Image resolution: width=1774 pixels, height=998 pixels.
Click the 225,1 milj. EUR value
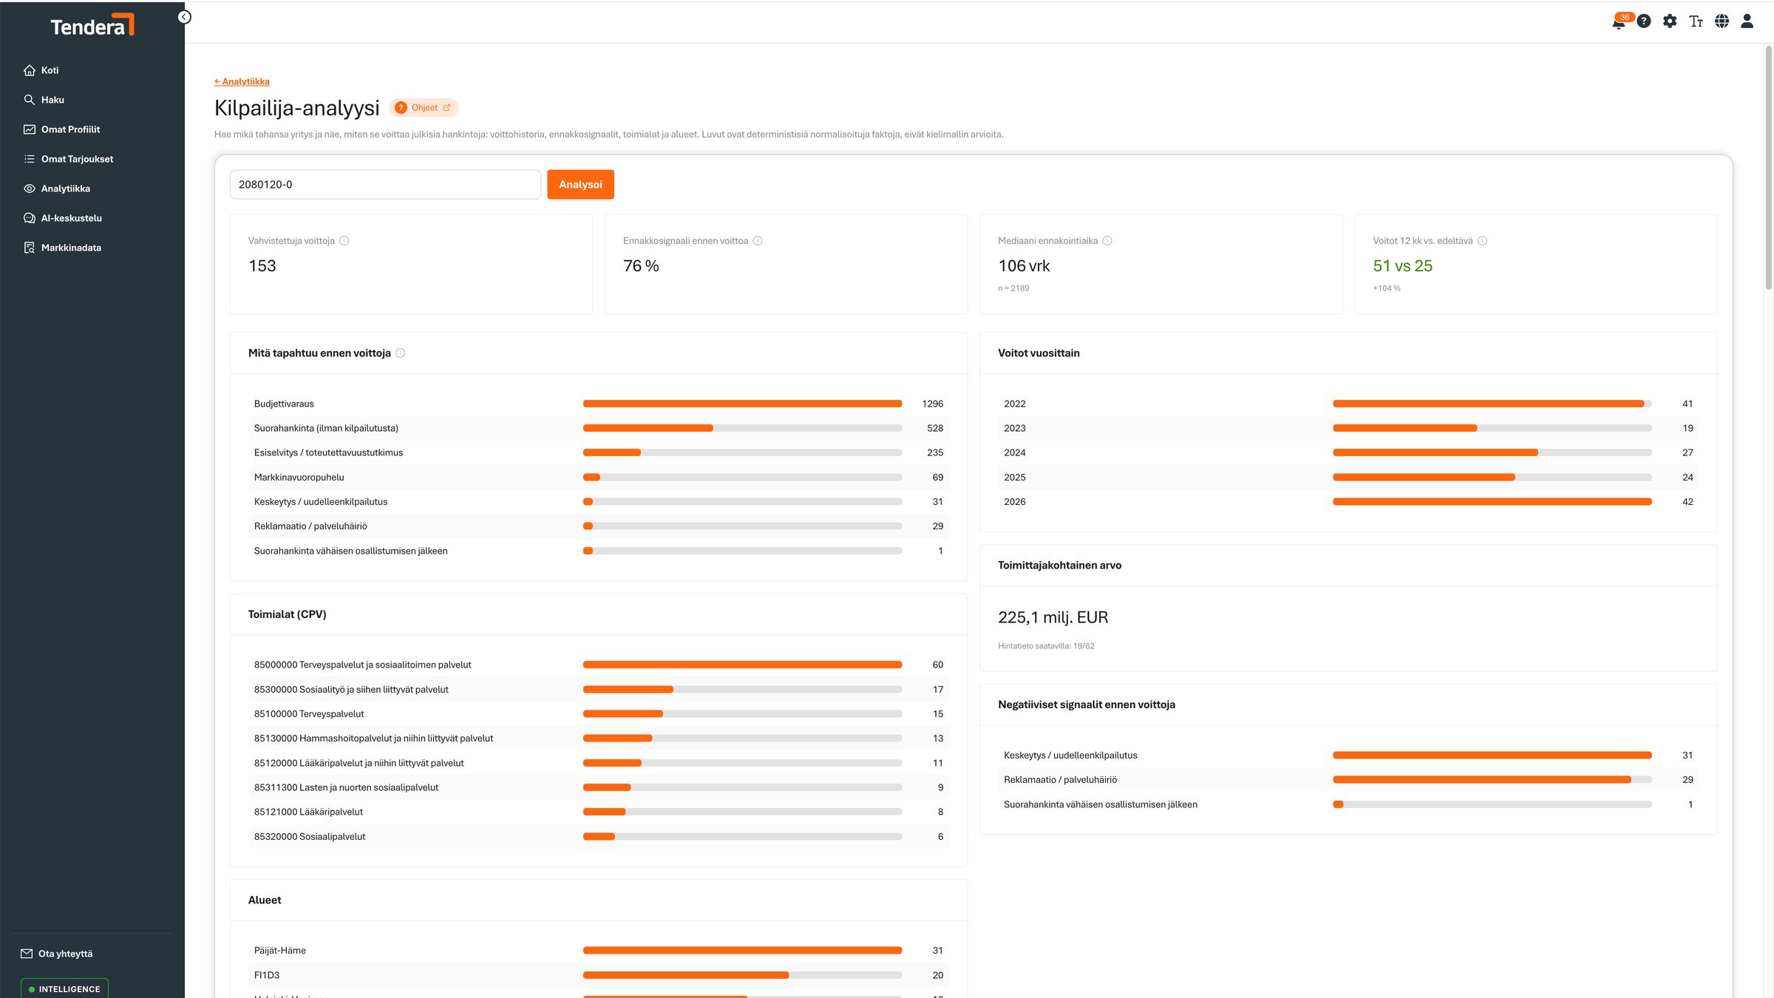[x=1053, y=617]
